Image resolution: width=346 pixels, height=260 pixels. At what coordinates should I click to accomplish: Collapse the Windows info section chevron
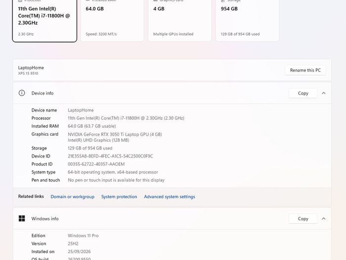pyautogui.click(x=323, y=219)
